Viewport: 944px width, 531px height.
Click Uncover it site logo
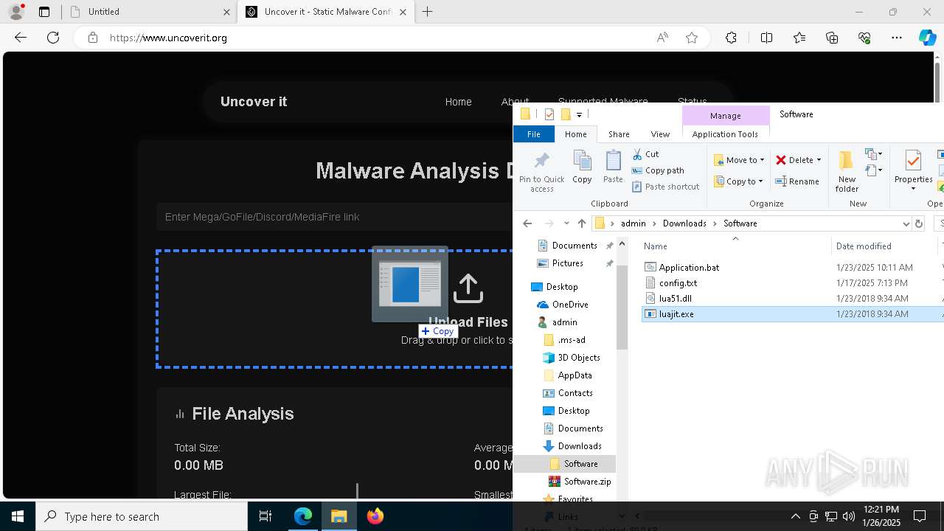(254, 102)
